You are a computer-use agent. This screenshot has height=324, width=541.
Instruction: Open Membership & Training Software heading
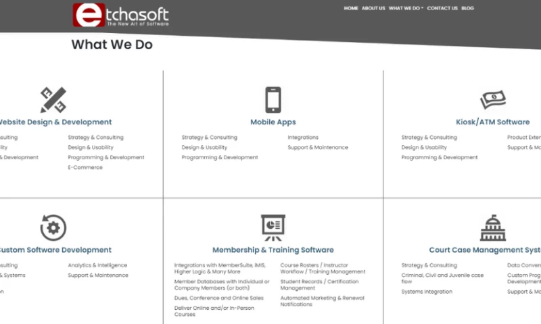pos(273,250)
